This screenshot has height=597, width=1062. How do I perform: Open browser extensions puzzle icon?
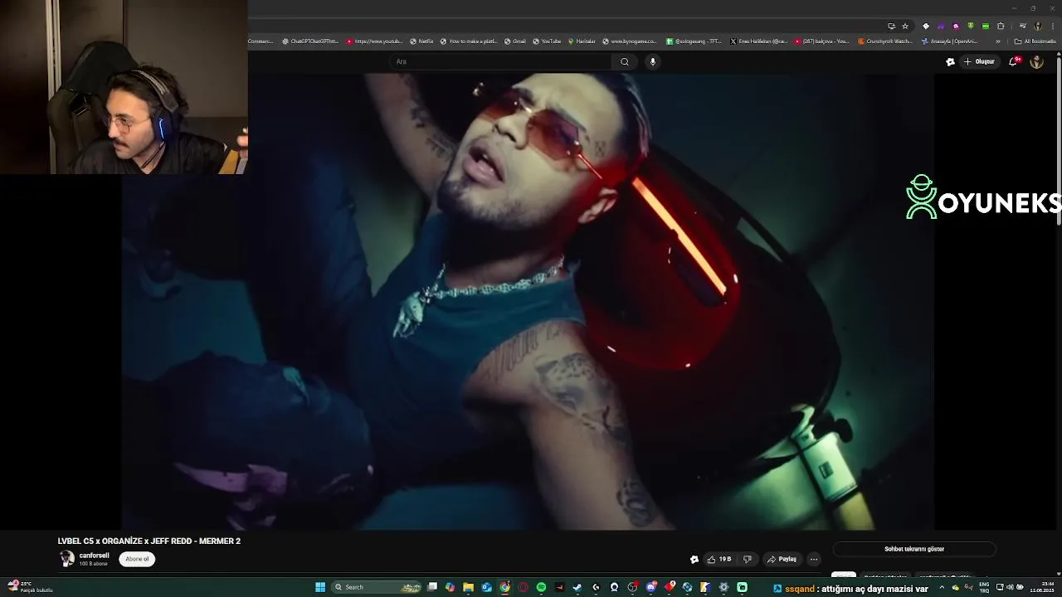point(1001,27)
